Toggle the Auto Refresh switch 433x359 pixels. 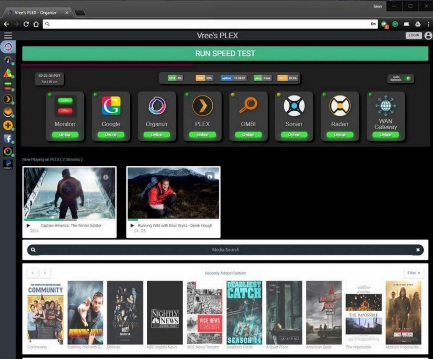point(407,79)
